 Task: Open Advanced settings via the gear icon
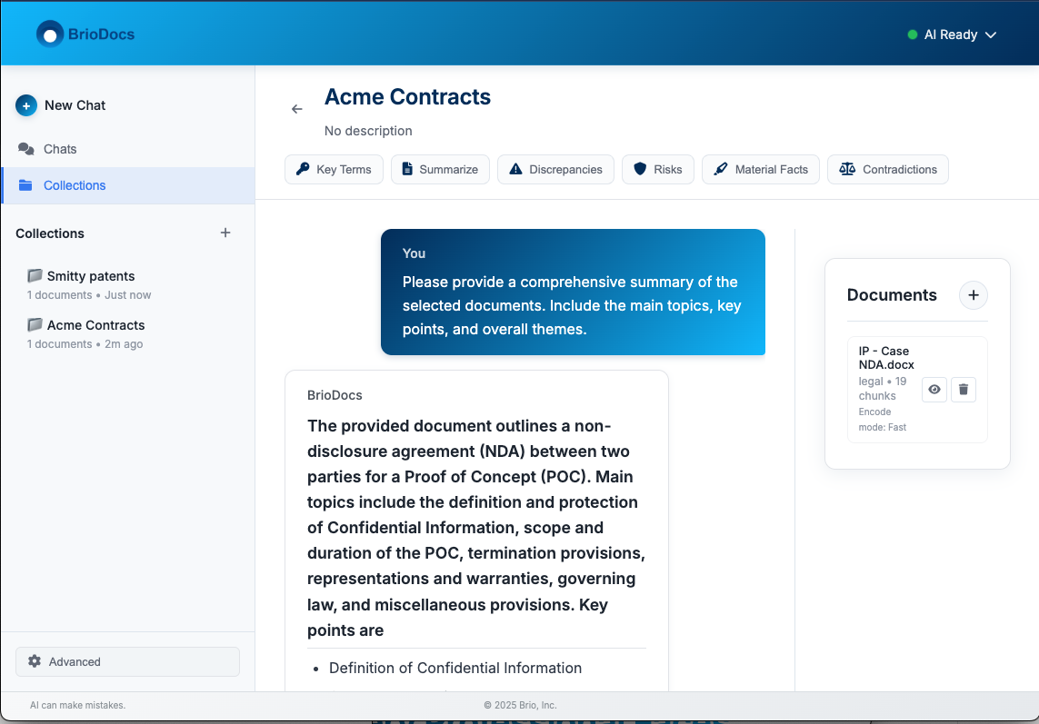pos(34,661)
